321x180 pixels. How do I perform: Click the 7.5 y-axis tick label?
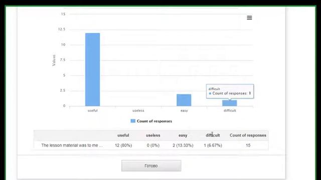tap(63, 60)
